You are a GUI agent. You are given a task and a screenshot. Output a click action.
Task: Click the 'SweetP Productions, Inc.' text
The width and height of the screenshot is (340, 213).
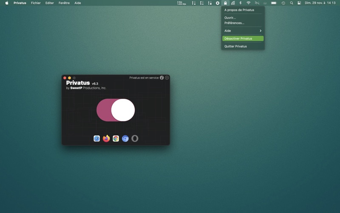tap(88, 88)
